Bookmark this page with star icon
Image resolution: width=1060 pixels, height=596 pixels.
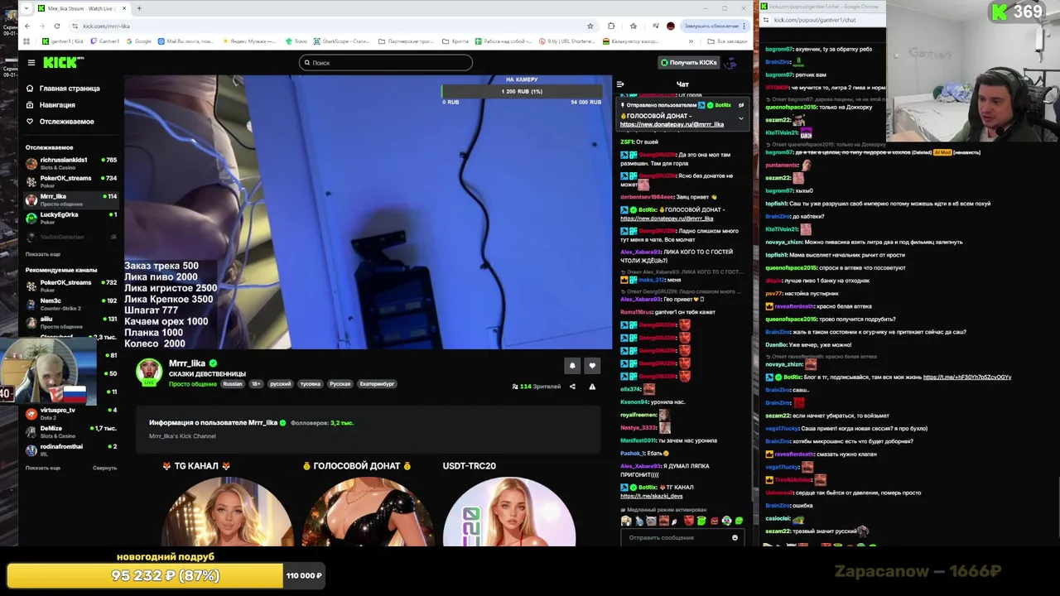pos(590,26)
